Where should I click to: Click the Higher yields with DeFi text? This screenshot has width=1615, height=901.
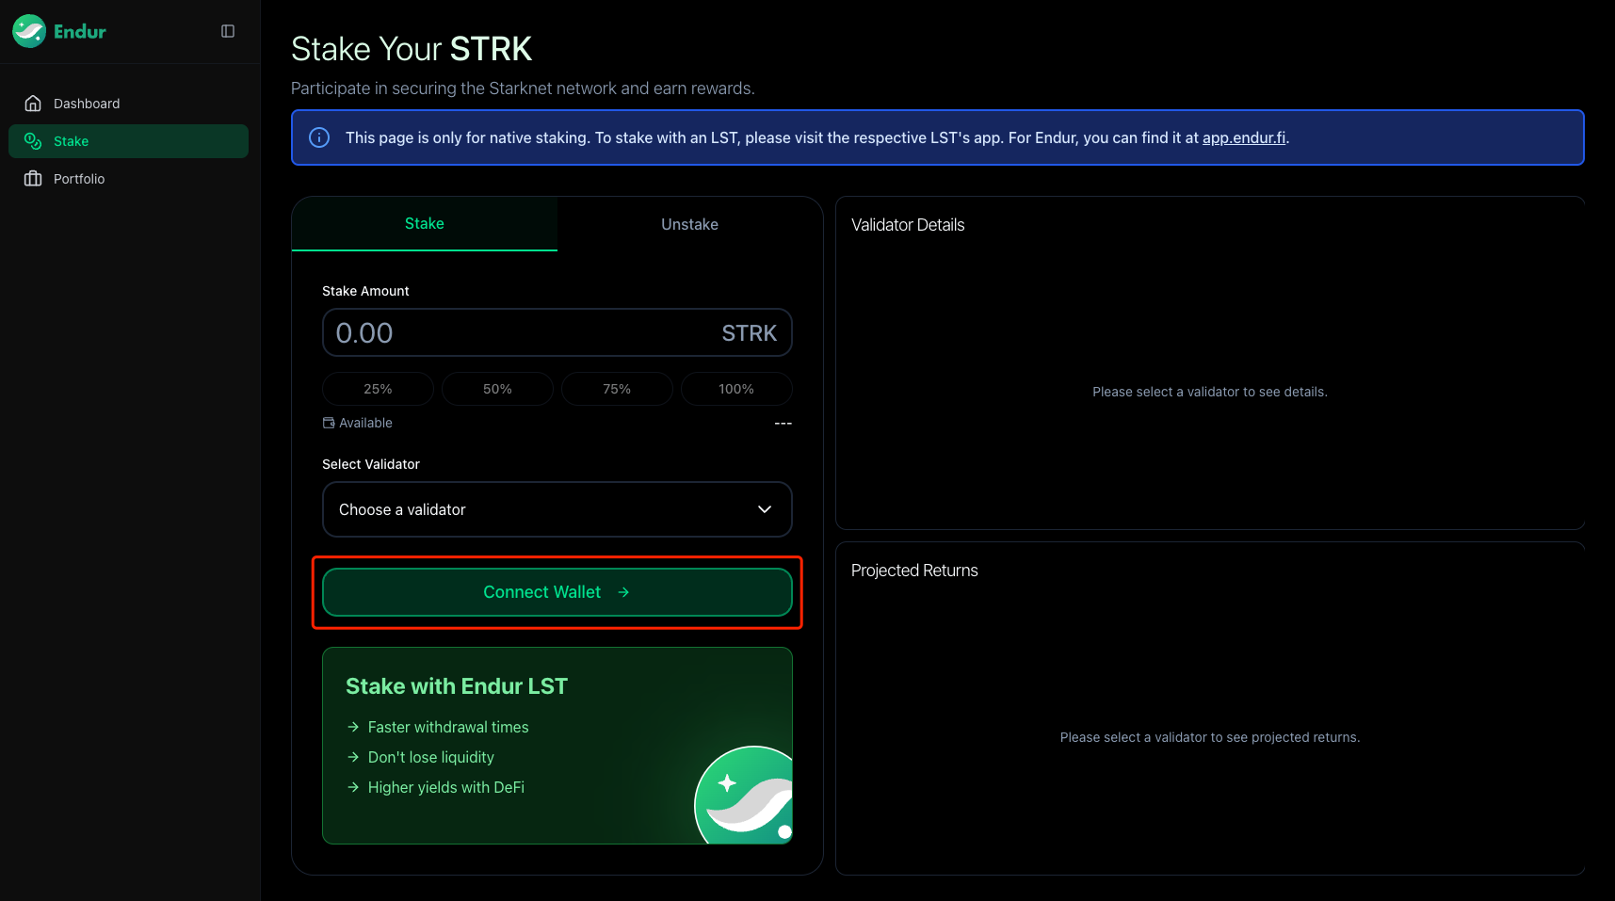point(446,787)
